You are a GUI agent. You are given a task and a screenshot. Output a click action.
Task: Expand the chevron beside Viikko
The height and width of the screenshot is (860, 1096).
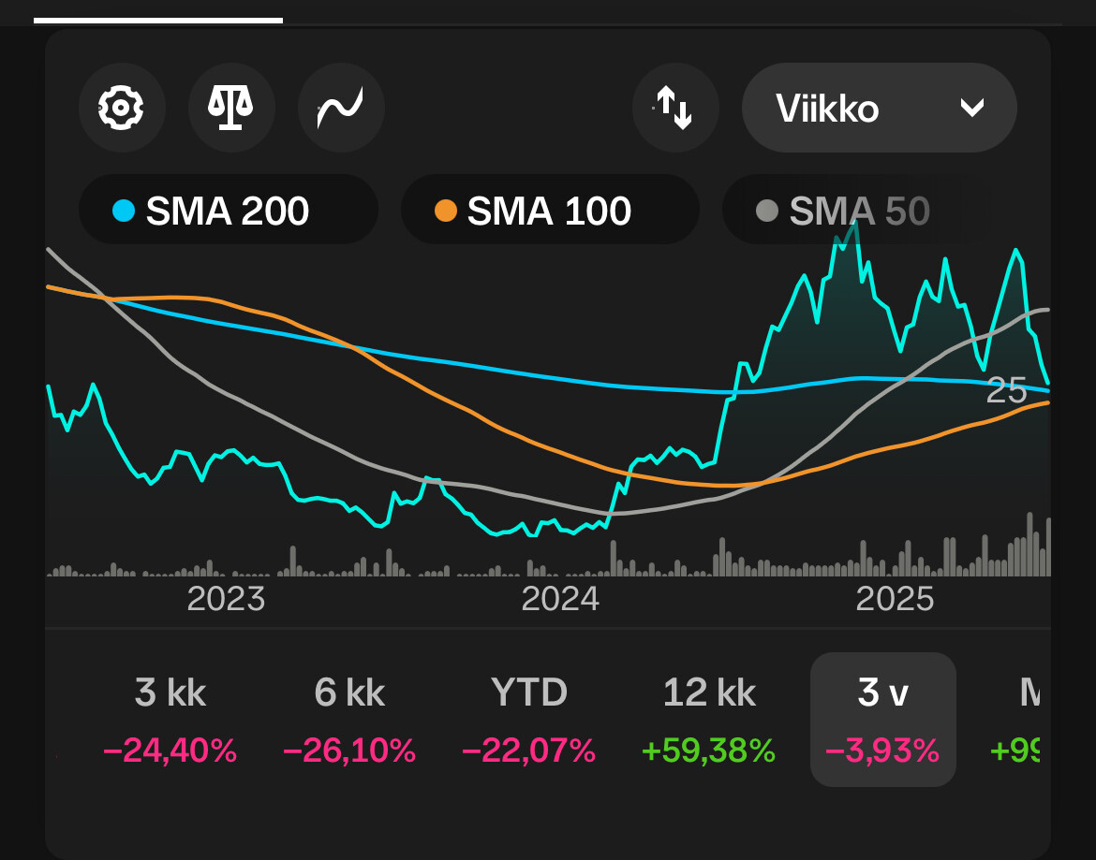(972, 108)
